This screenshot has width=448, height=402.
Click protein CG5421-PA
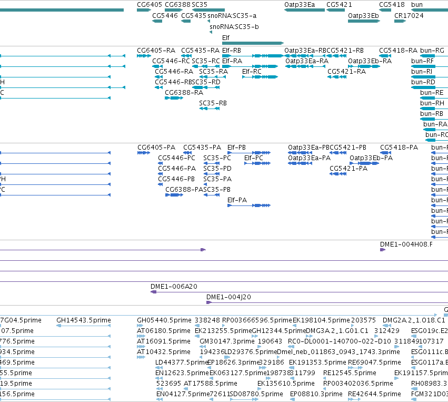tap(338, 174)
